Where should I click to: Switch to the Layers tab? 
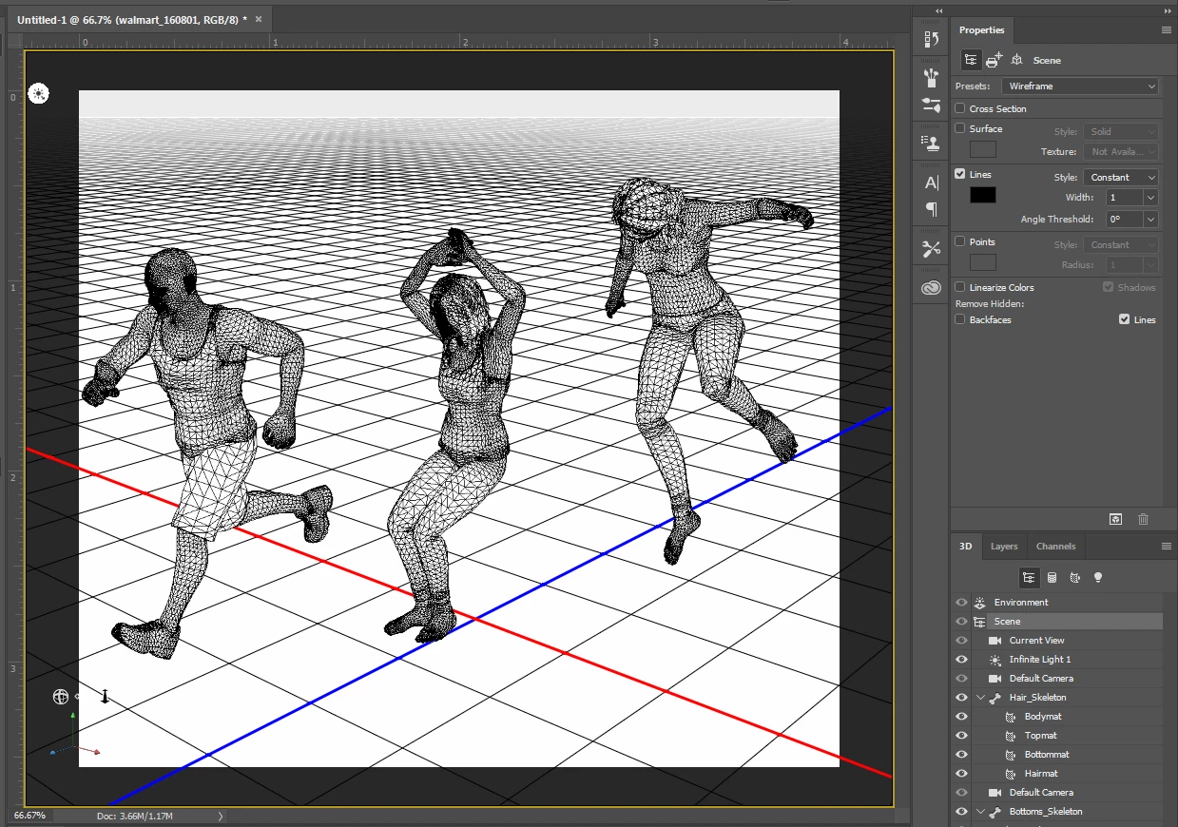pyautogui.click(x=1004, y=546)
